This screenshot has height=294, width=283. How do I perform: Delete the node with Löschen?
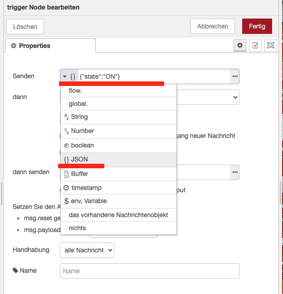click(25, 27)
